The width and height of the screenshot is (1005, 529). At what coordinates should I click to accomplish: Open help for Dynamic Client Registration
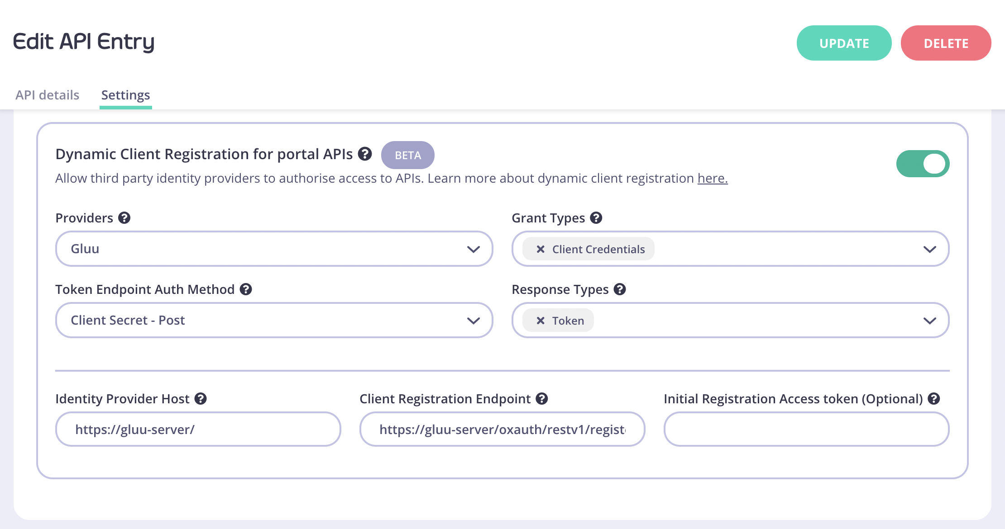365,154
